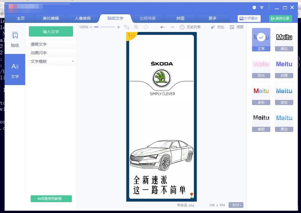Select the 贴纸 sidebar section
This screenshot has height=213, width=301.
pos(15,39)
